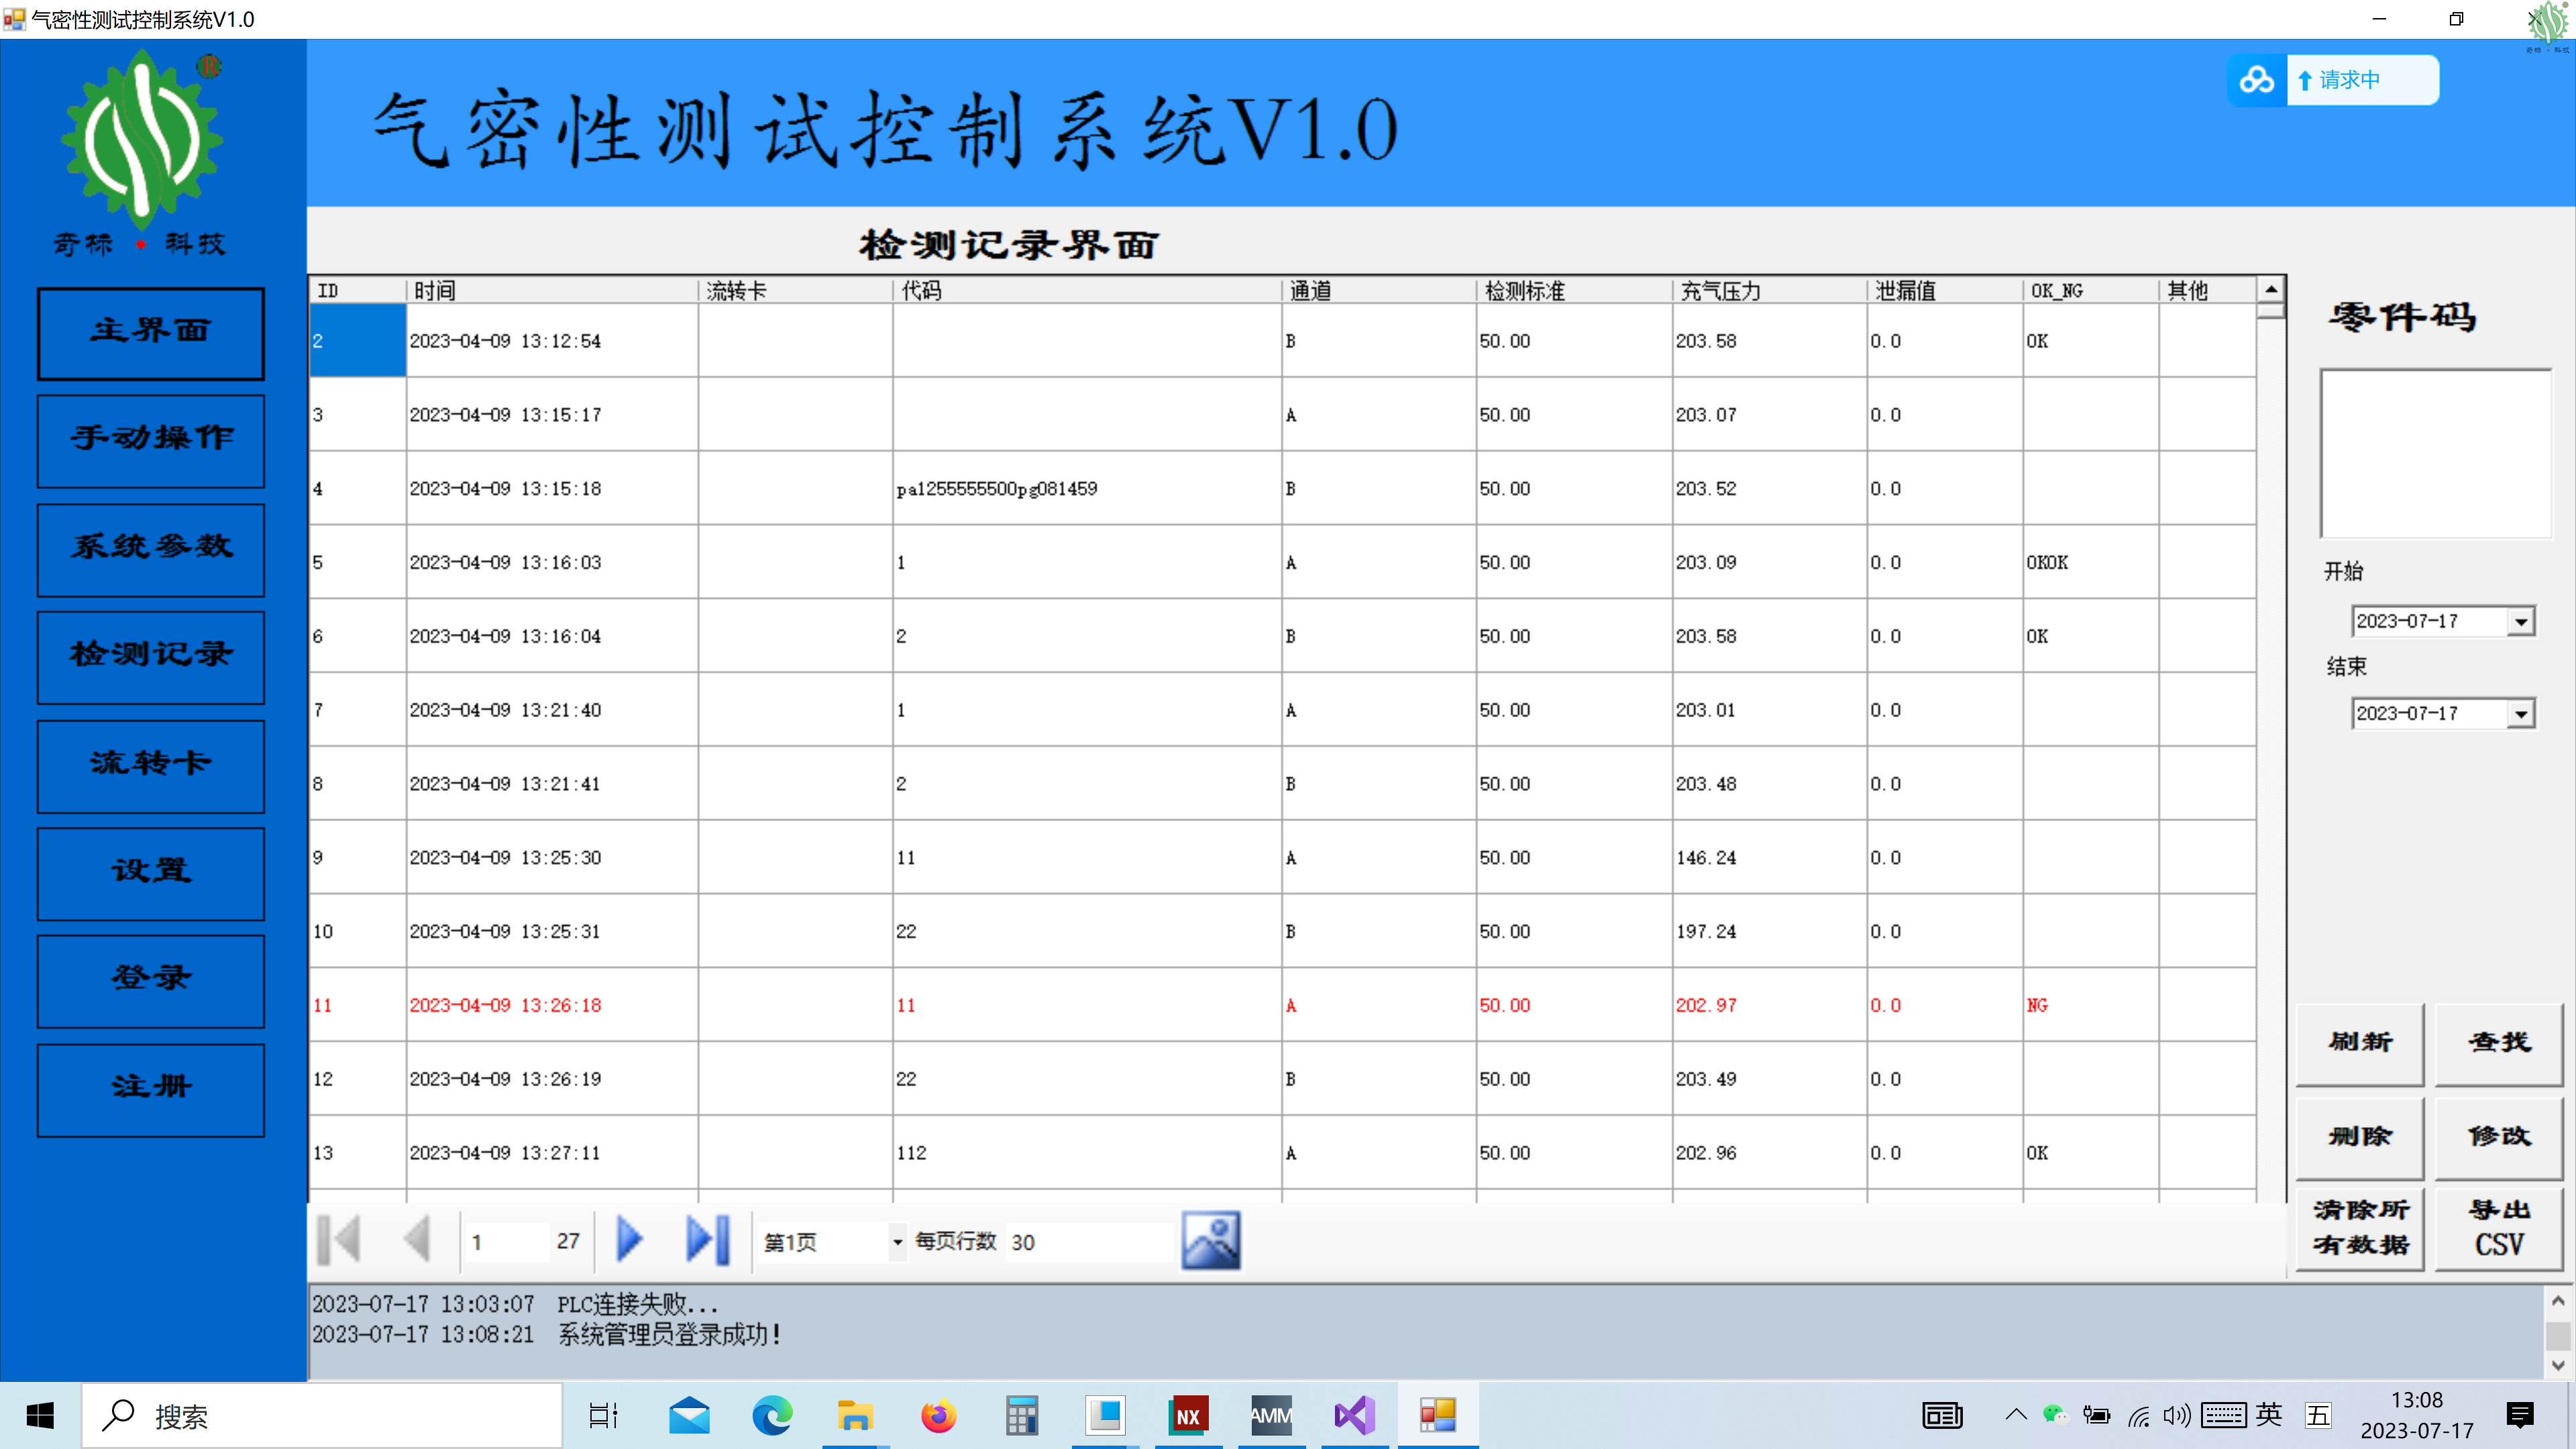Go to the previous records page
This screenshot has width=2576, height=1449.
[x=417, y=1240]
